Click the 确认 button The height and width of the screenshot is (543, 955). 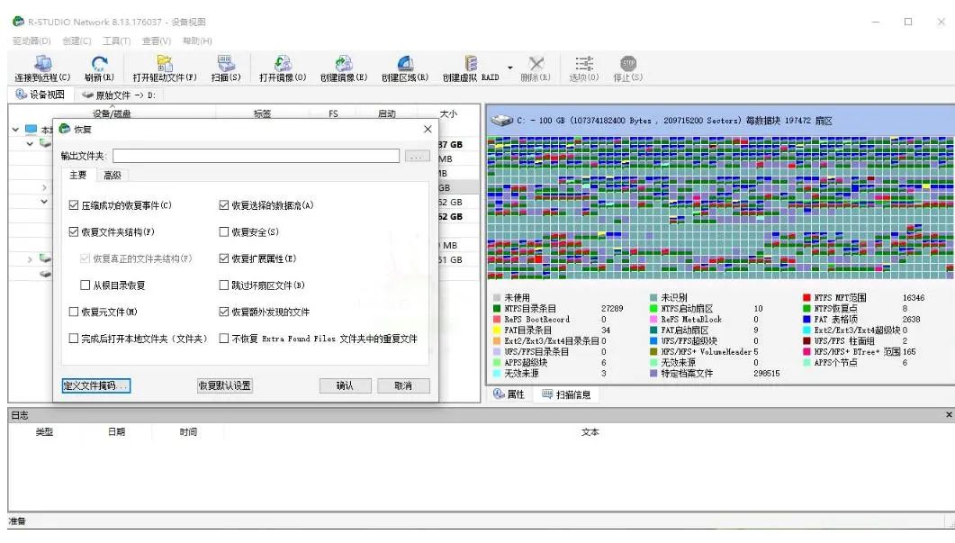pyautogui.click(x=346, y=385)
